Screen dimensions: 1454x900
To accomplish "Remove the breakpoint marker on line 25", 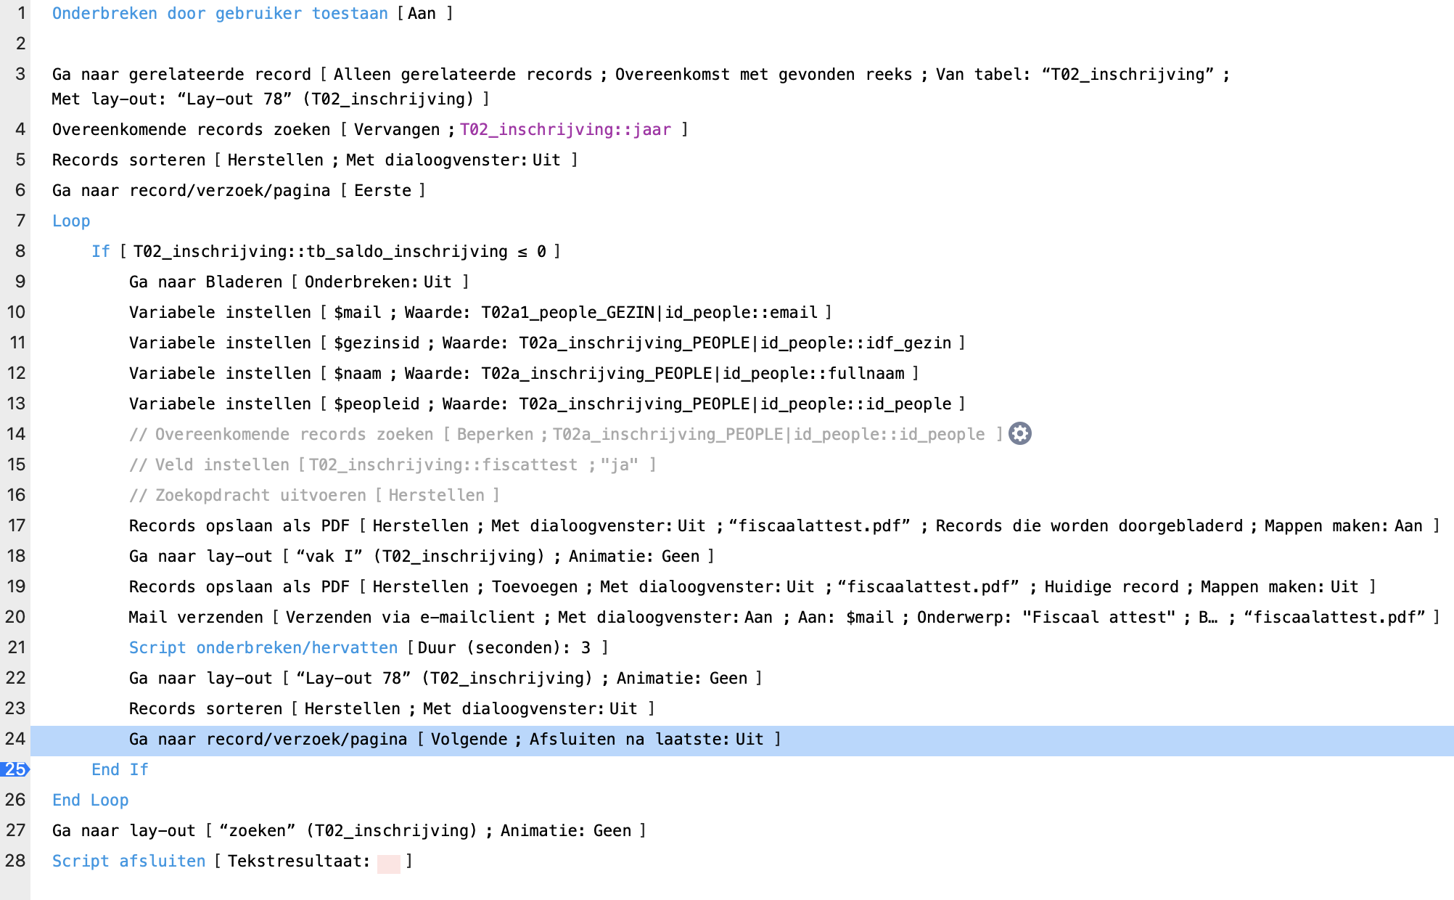I will click(15, 769).
